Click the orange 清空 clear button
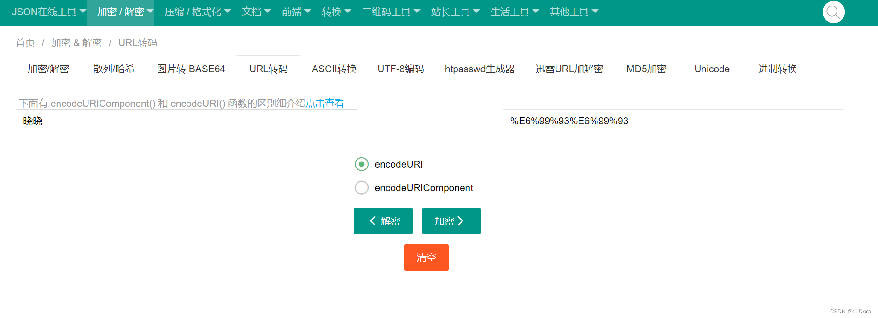878x318 pixels. [x=427, y=257]
